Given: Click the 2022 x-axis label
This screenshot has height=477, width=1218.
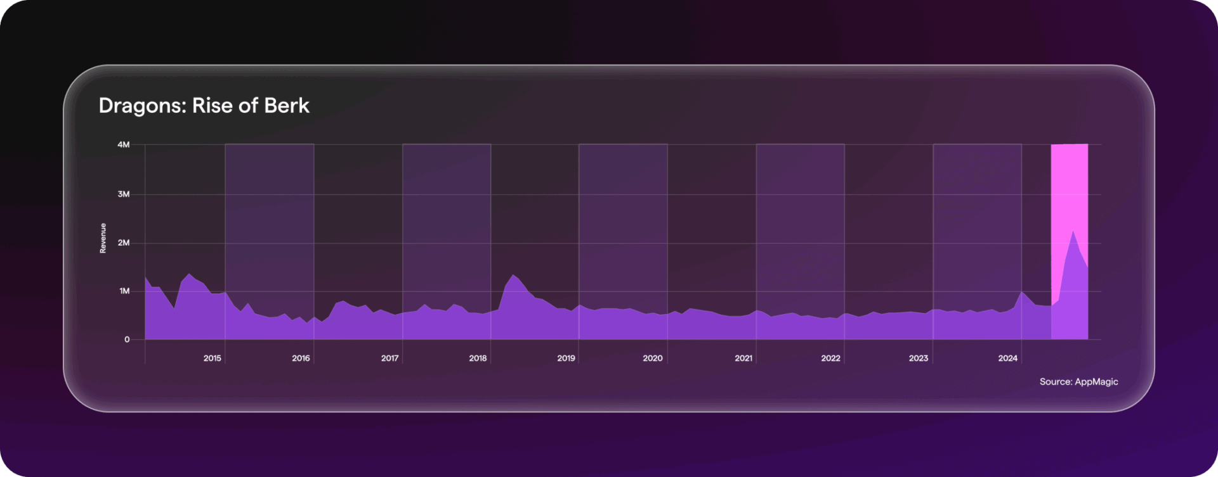Looking at the screenshot, I should pos(830,358).
